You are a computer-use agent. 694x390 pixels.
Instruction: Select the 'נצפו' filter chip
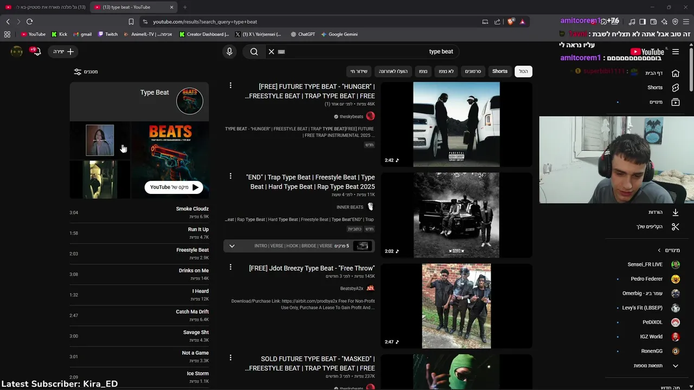[423, 71]
